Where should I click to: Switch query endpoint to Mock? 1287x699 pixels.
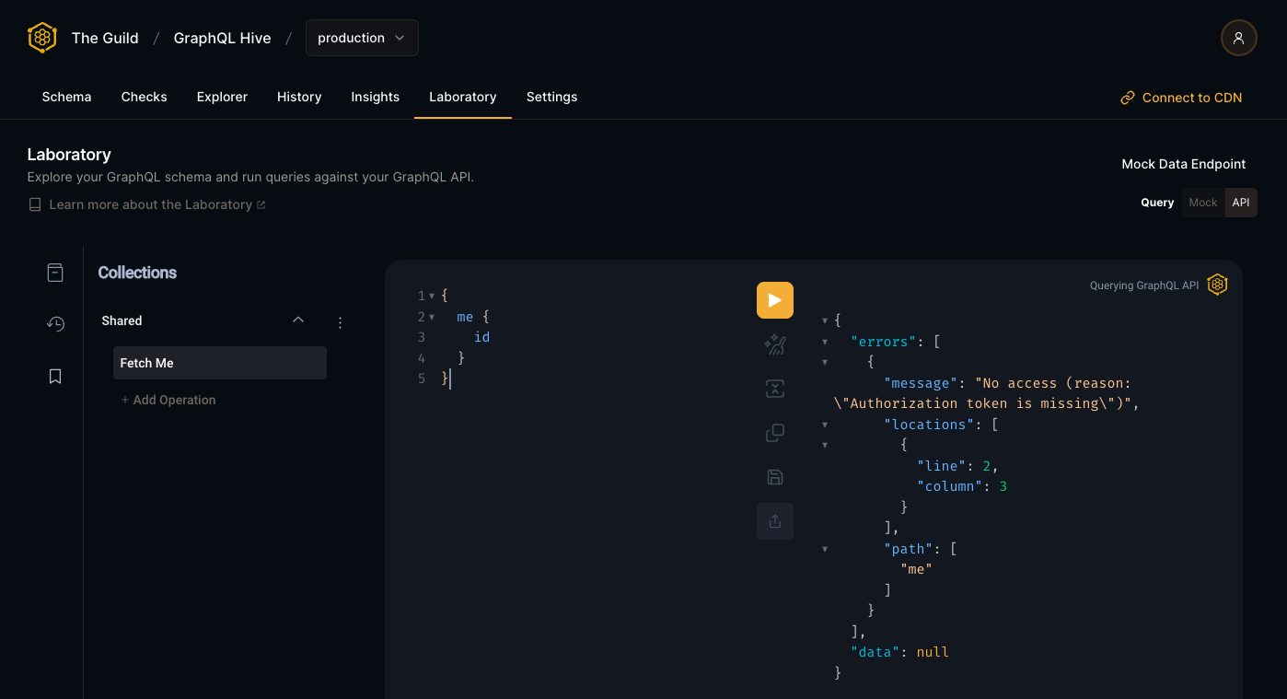click(1202, 203)
